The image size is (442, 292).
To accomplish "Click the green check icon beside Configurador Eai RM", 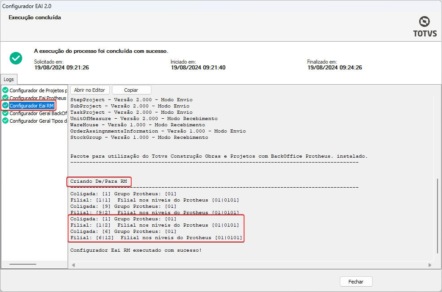I will [x=5, y=105].
